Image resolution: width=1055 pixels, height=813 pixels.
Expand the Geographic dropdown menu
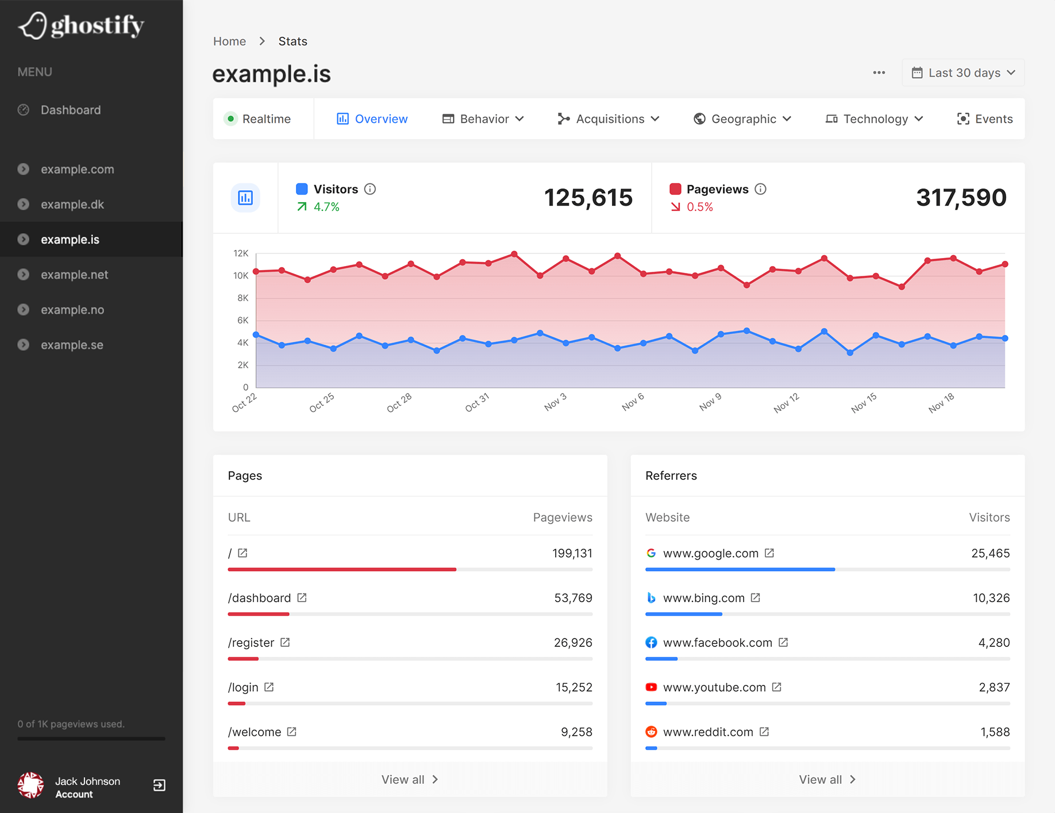click(x=742, y=119)
